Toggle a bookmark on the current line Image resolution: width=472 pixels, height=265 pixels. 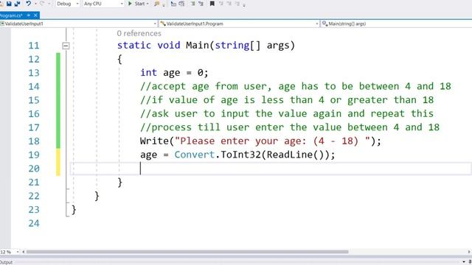[212, 4]
